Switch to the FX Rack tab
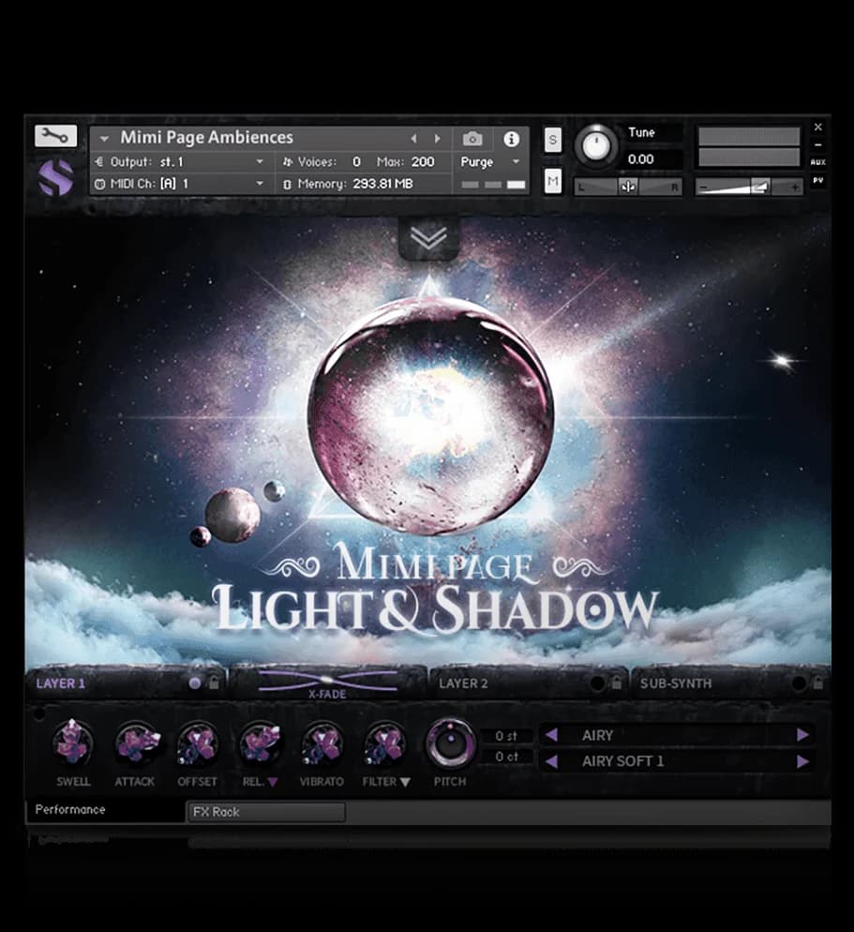 (x=265, y=812)
